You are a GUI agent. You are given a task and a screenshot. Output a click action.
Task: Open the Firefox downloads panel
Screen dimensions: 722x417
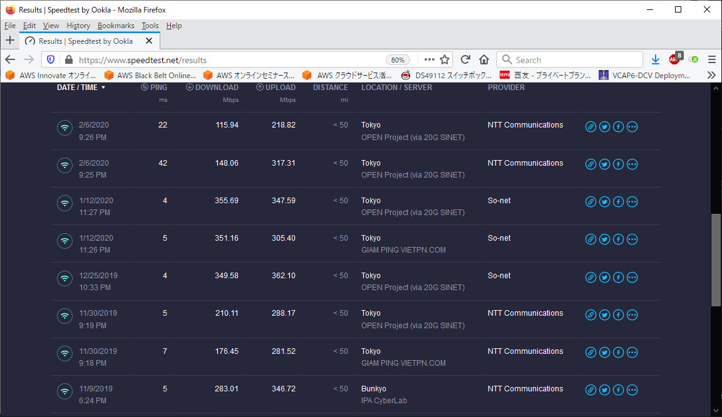[656, 60]
